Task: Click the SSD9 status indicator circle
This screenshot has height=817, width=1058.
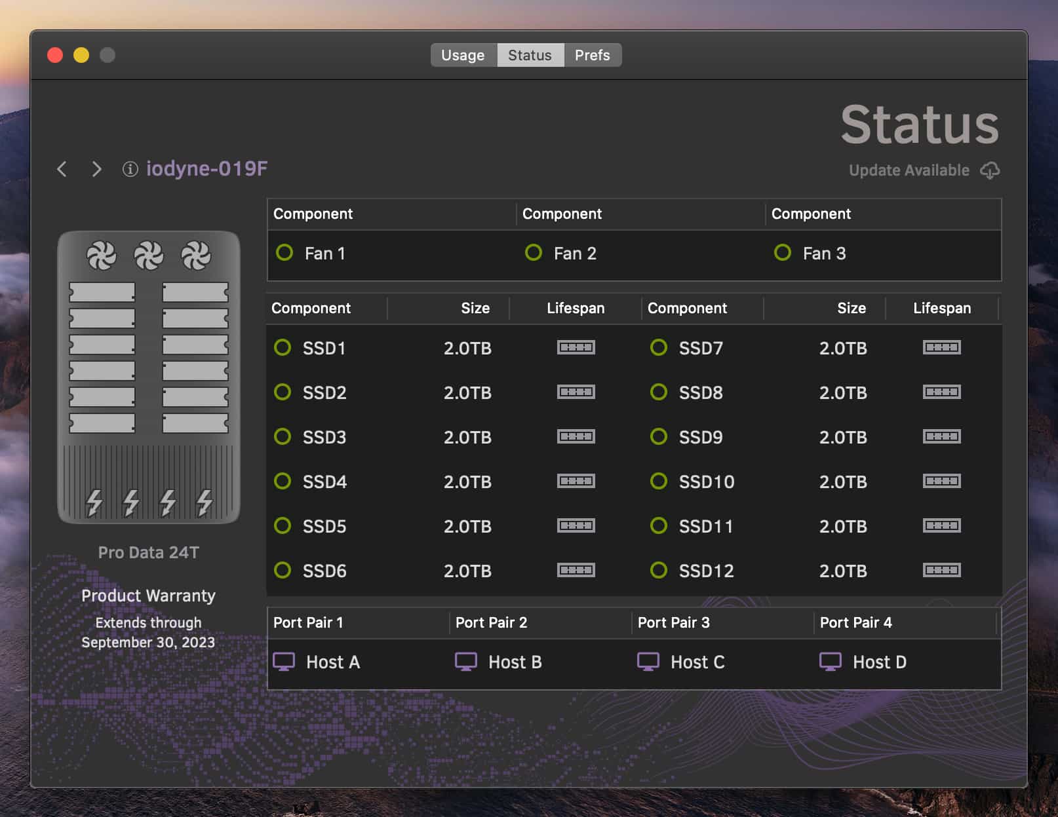Action: click(658, 437)
